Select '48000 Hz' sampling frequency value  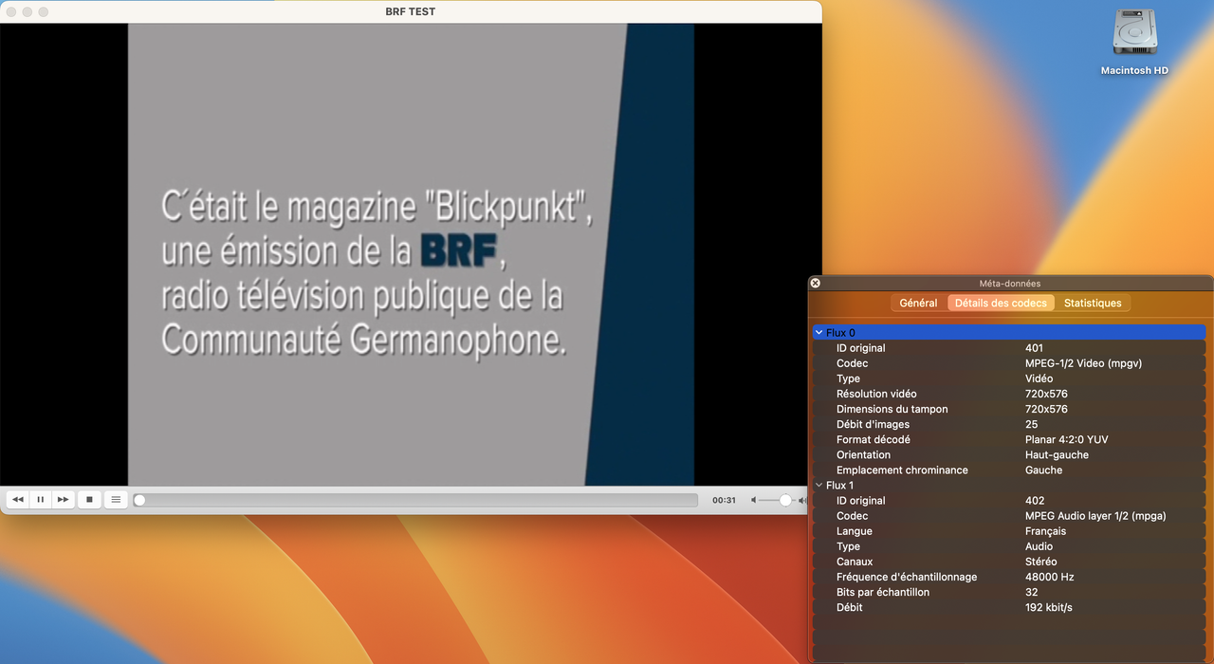(x=1049, y=577)
